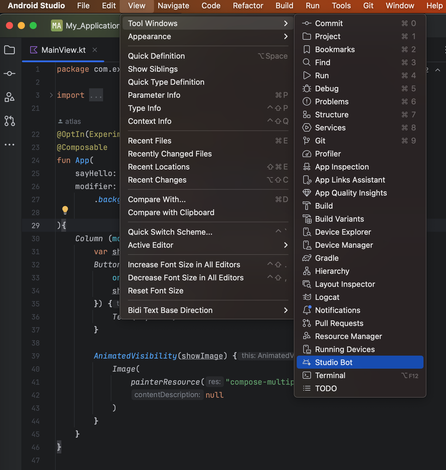This screenshot has width=446, height=470.
Task: Close the MainView.kt tab
Action: (x=95, y=50)
